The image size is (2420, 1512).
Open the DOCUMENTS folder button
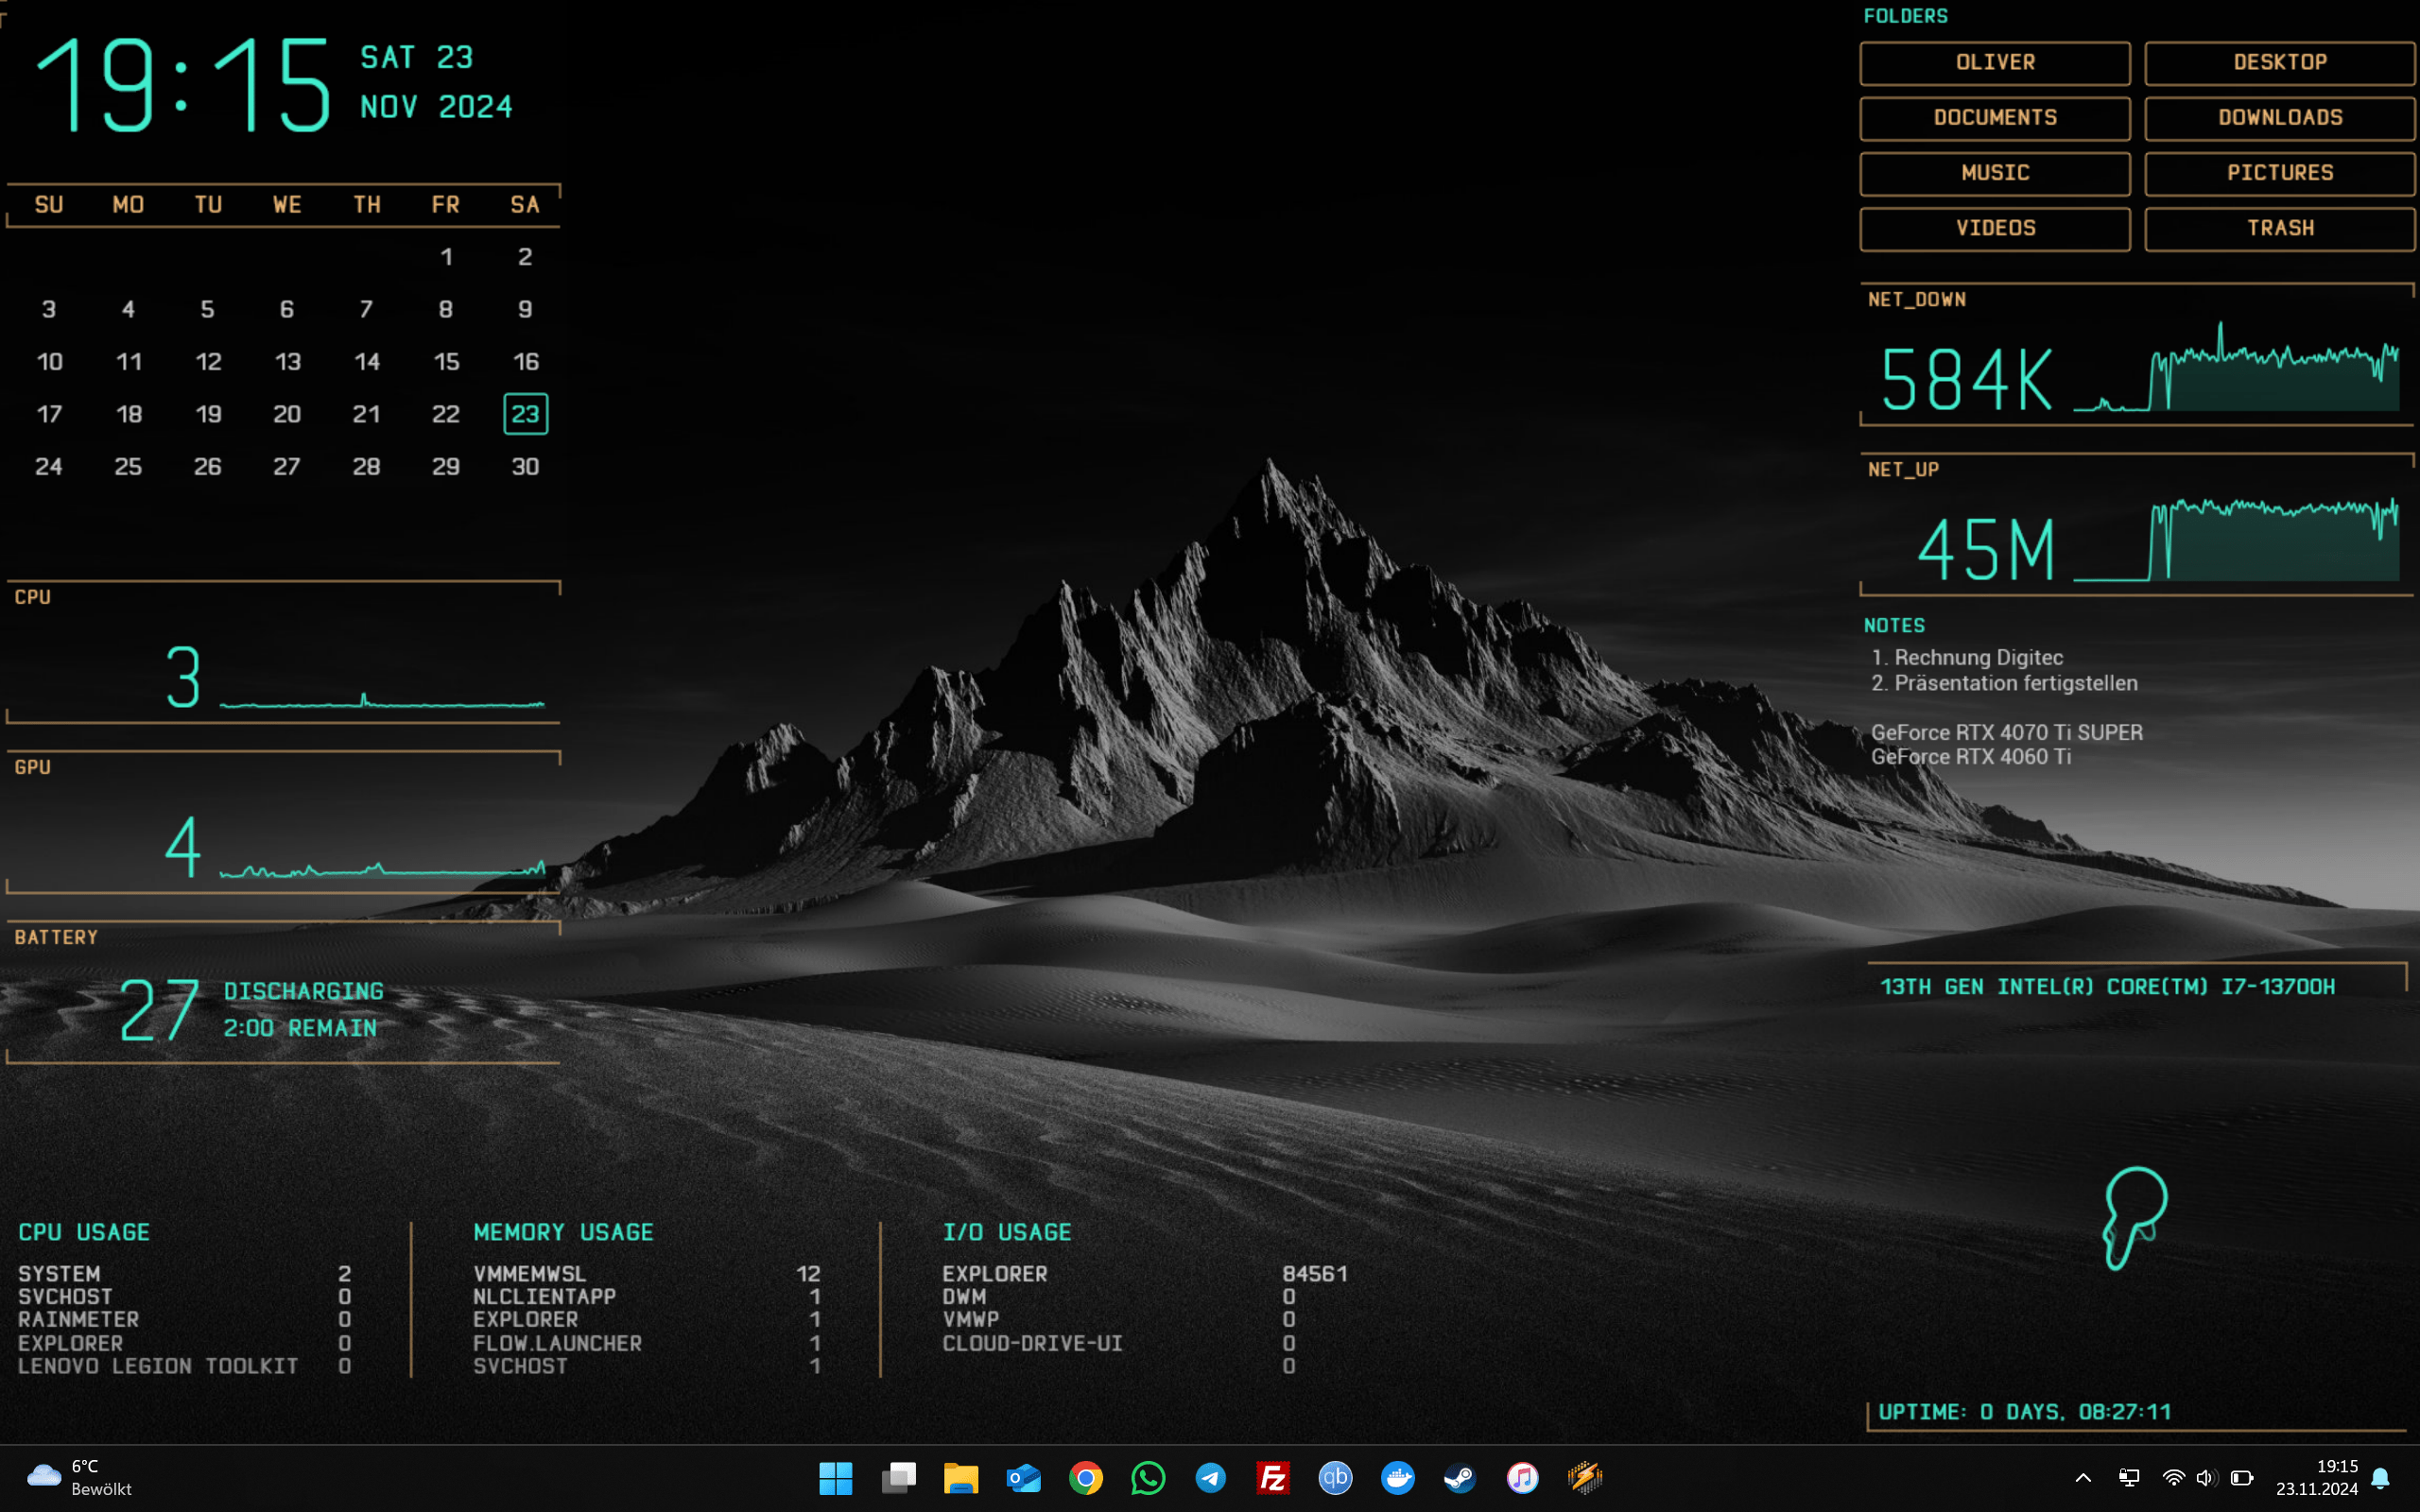click(x=1994, y=118)
